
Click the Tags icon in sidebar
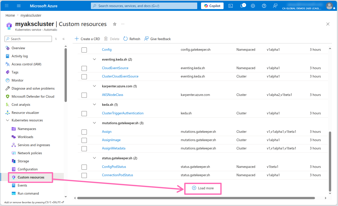coord(7,72)
